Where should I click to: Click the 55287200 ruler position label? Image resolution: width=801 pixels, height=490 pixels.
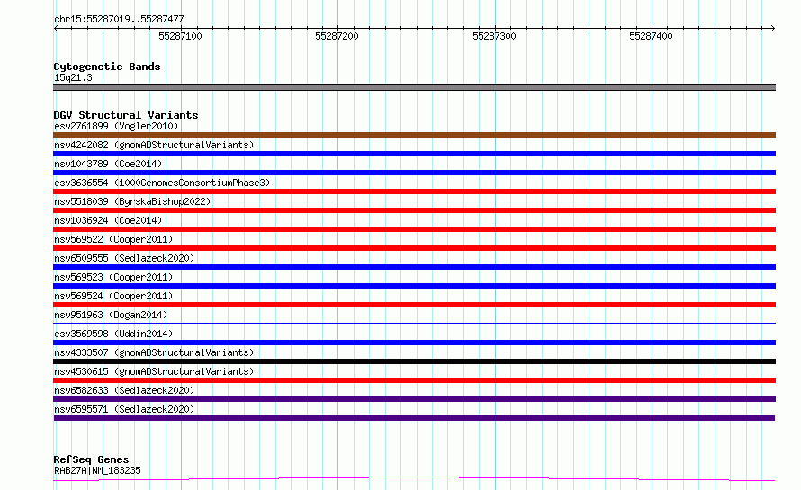(x=337, y=36)
